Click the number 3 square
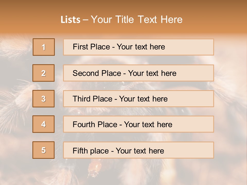 [x=44, y=99]
